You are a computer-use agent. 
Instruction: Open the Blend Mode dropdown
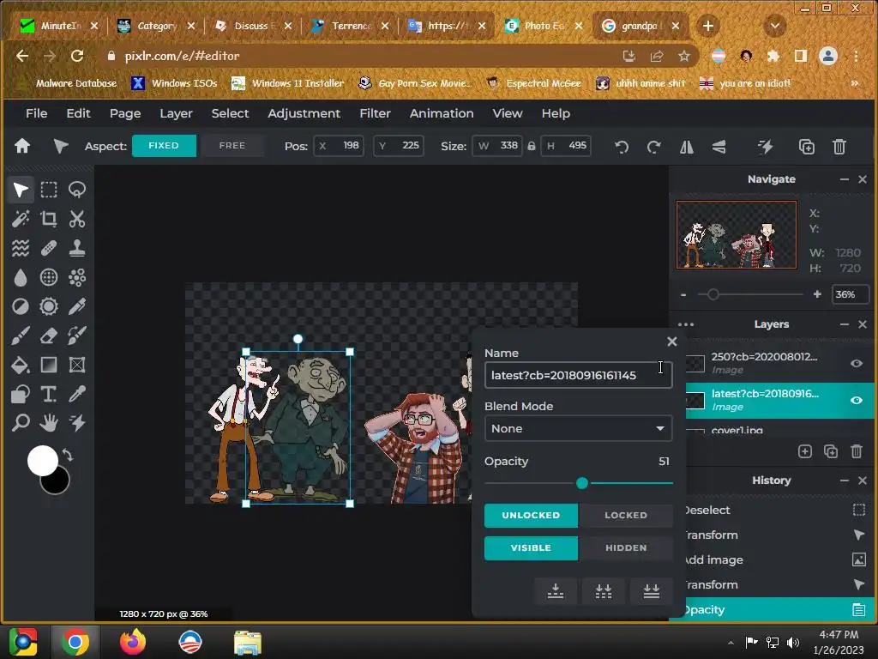(x=578, y=429)
